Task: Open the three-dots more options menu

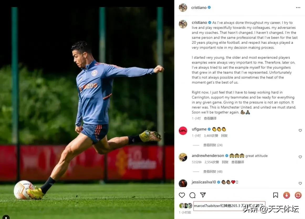Action: coord(298,8)
